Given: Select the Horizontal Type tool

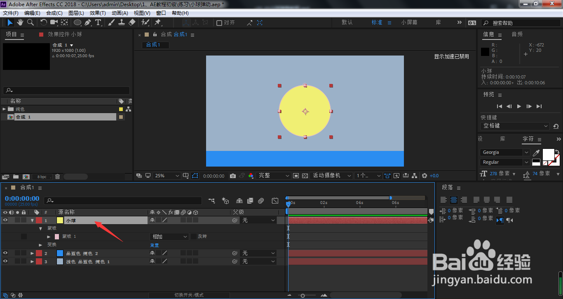Looking at the screenshot, I should click(x=98, y=22).
